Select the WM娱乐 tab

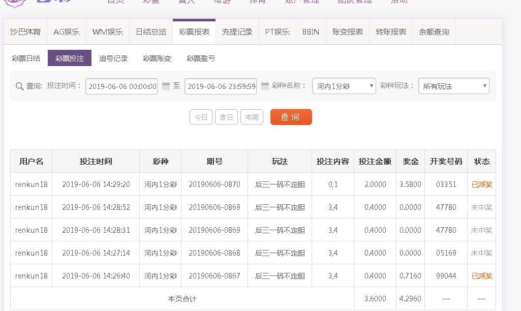[x=108, y=32]
